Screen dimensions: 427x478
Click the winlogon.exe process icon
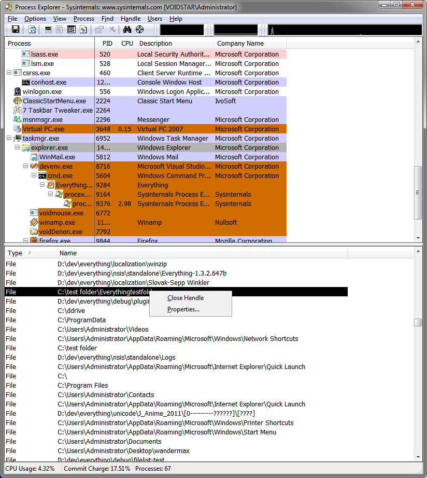point(17,91)
